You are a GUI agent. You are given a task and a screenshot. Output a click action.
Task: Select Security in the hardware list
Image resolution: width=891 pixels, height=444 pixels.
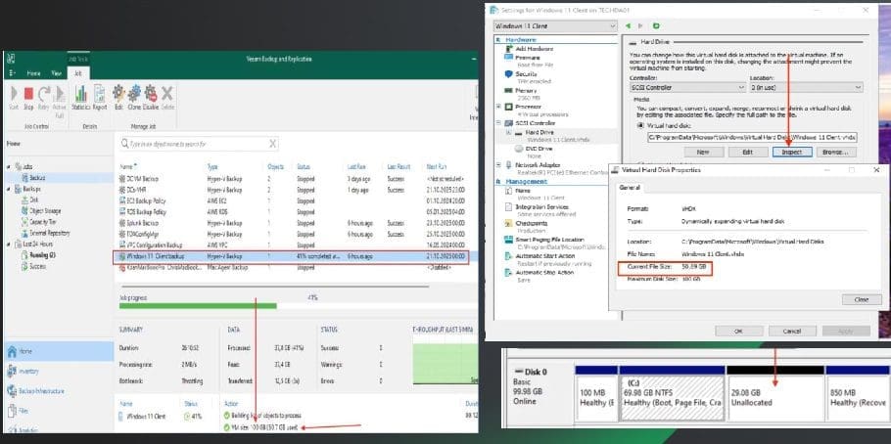526,74
